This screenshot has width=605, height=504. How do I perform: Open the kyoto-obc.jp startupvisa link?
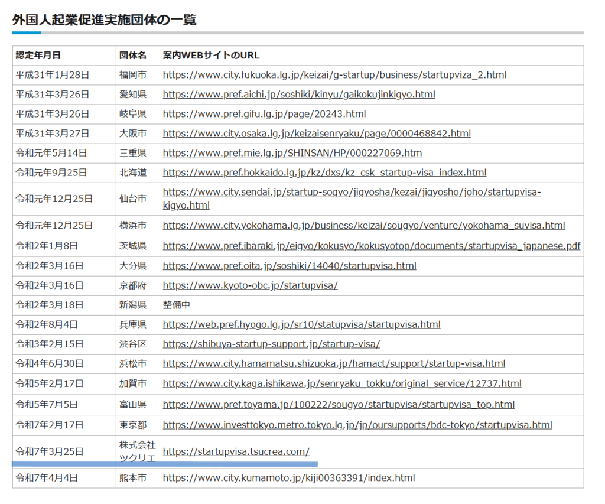coord(250,285)
